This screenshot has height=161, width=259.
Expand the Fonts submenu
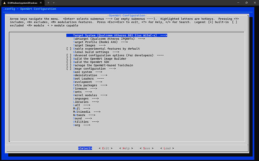(83, 92)
